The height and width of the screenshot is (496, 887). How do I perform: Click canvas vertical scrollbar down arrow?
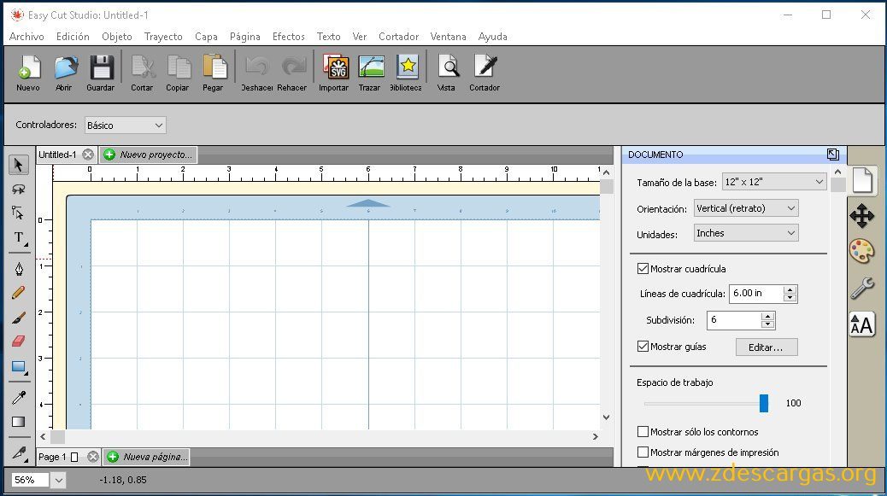point(607,417)
